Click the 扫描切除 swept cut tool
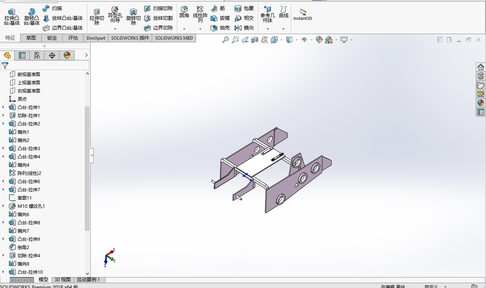 tap(159, 8)
